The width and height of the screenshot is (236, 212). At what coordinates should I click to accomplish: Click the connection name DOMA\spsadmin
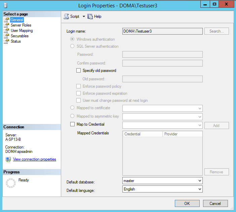coord(19,152)
